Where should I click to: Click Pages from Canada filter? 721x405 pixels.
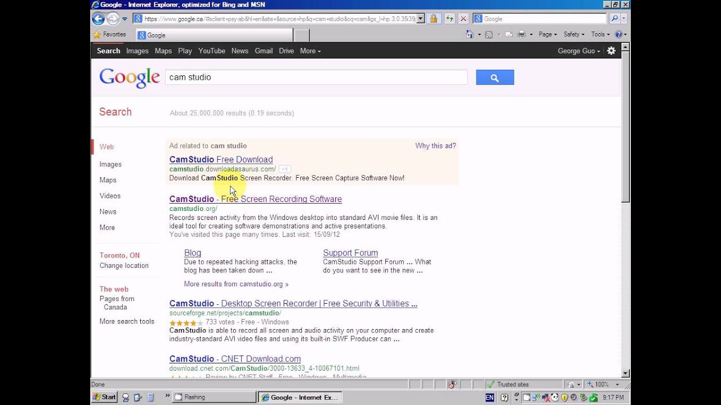[117, 303]
